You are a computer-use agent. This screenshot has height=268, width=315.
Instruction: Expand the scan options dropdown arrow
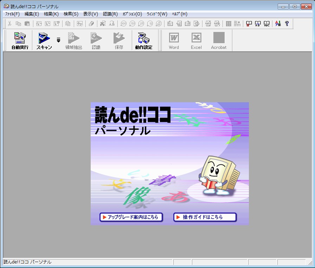58,40
